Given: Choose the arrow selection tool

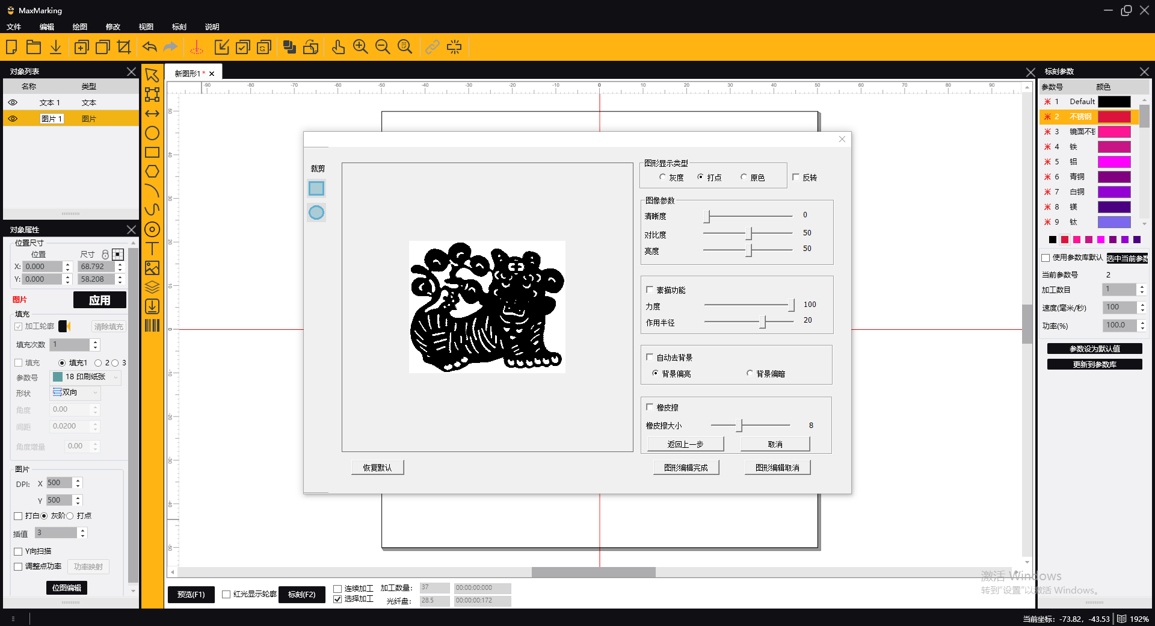Looking at the screenshot, I should pyautogui.click(x=152, y=75).
